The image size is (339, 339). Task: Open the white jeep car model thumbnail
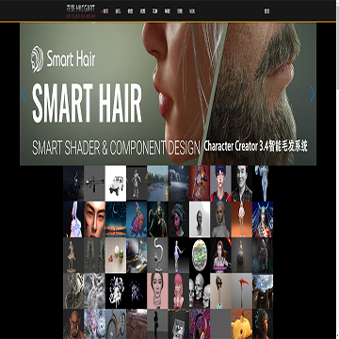click(116, 184)
